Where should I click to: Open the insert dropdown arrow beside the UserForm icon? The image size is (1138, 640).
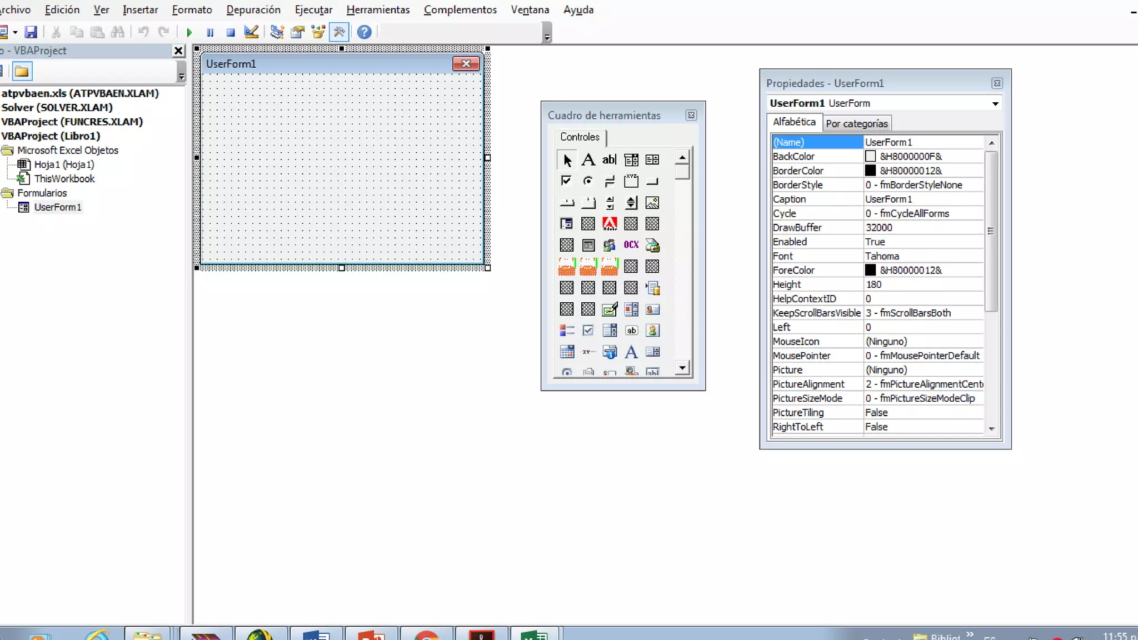(x=15, y=32)
